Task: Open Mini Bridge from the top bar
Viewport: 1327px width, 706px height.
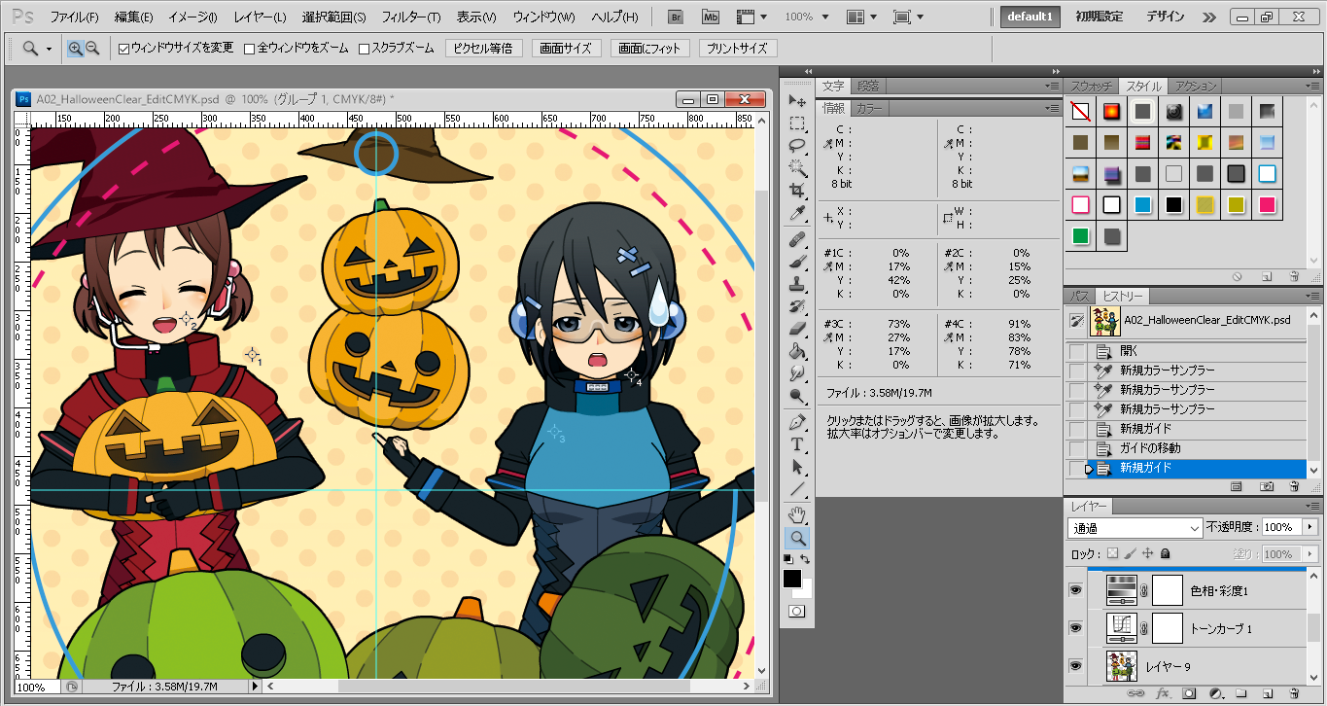Action: tap(711, 17)
